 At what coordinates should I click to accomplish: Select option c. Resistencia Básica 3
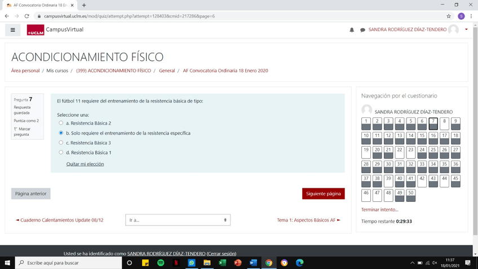[61, 143]
